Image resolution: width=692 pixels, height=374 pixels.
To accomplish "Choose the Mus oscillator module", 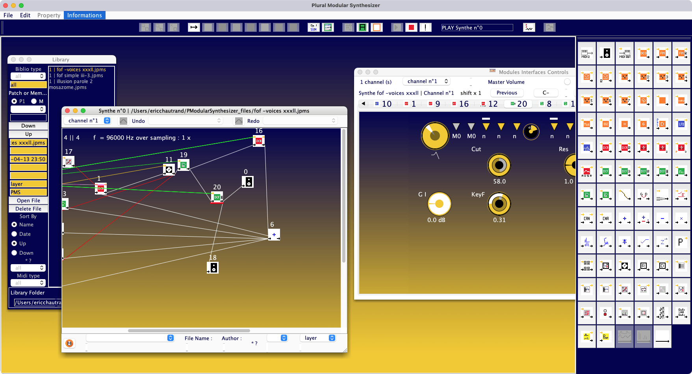I will (587, 124).
